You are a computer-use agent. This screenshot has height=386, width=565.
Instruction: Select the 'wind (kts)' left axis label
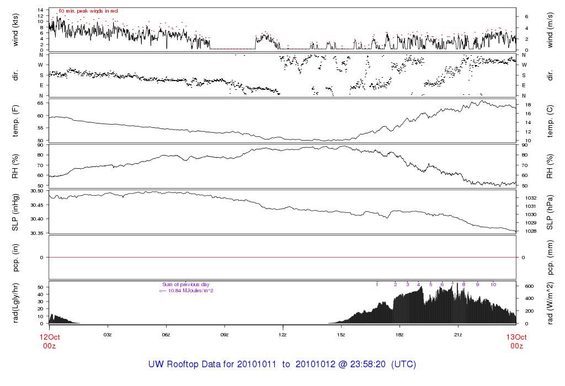pos(16,29)
